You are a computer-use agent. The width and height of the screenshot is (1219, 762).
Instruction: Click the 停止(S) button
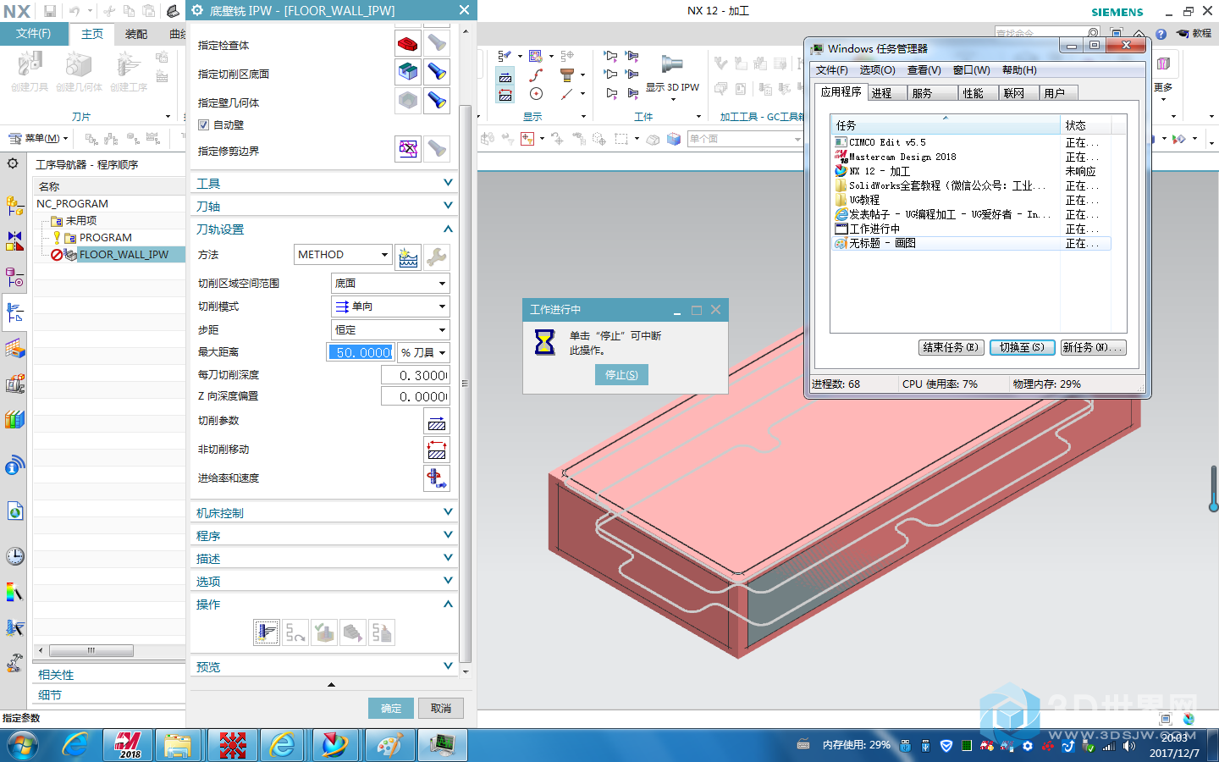coord(621,375)
